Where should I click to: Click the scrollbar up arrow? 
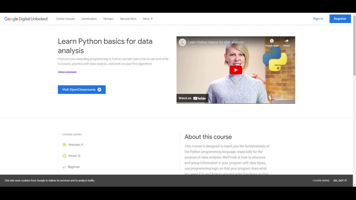(354, 15)
